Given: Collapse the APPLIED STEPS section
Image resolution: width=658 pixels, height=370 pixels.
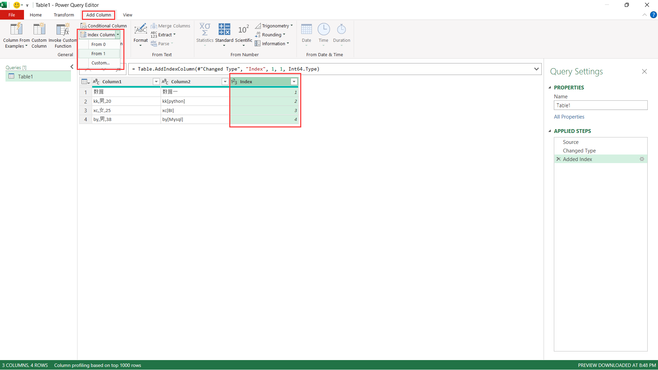Looking at the screenshot, I should click(550, 131).
